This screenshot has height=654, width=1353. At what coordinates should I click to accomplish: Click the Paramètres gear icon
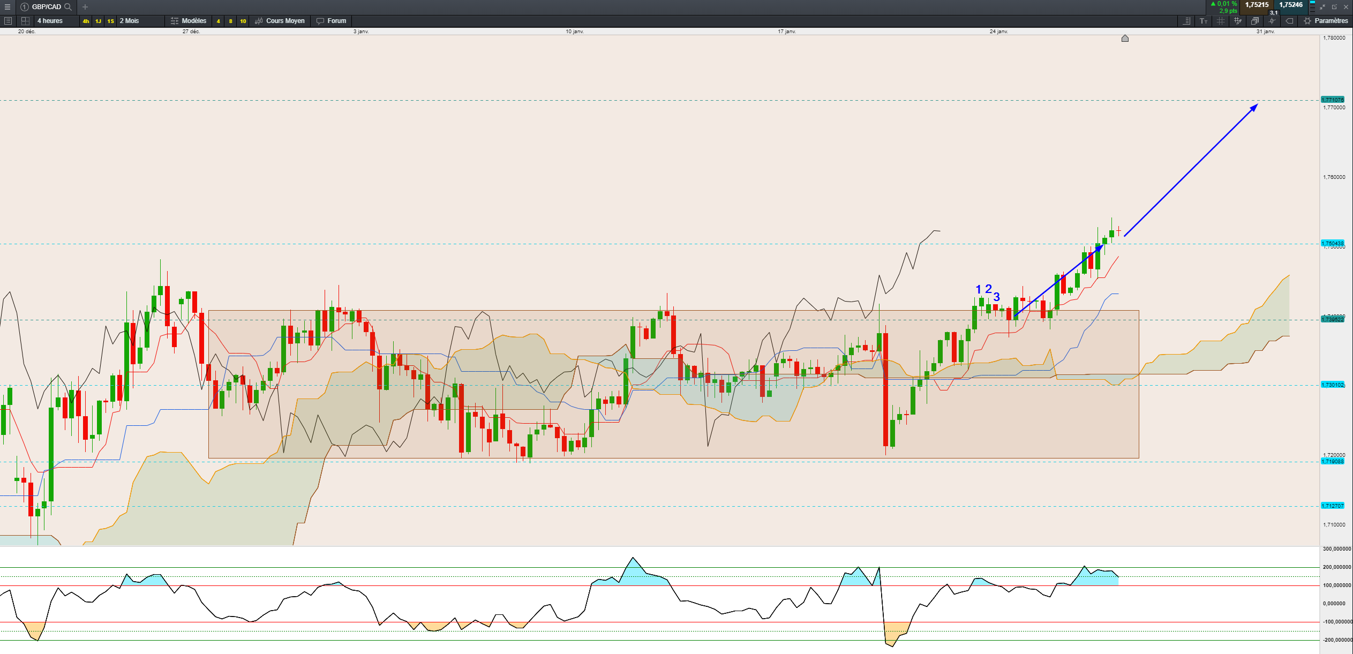click(x=1307, y=21)
